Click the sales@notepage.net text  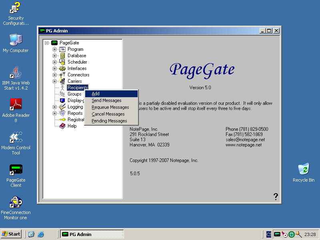click(x=245, y=140)
